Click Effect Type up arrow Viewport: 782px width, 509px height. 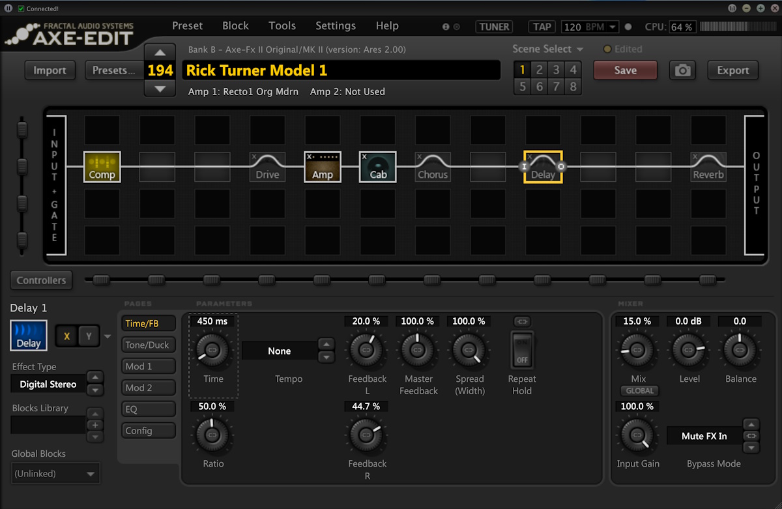tap(95, 377)
